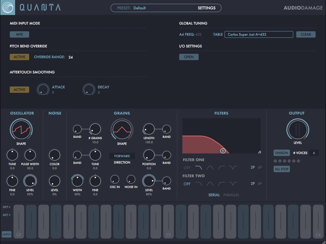Viewport: 326px width, 244px height.
Task: Play the C3 key on keyboard
Action: tap(168, 221)
